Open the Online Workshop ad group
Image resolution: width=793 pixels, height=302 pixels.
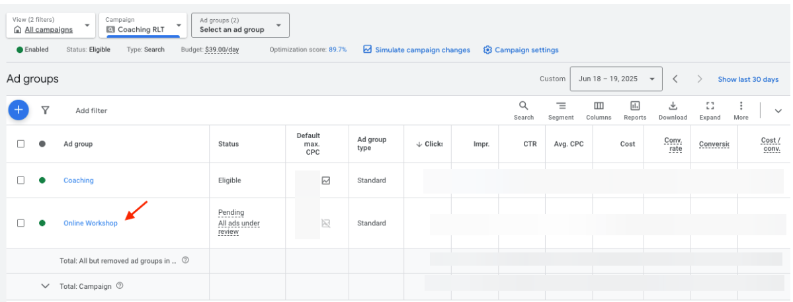(x=91, y=223)
